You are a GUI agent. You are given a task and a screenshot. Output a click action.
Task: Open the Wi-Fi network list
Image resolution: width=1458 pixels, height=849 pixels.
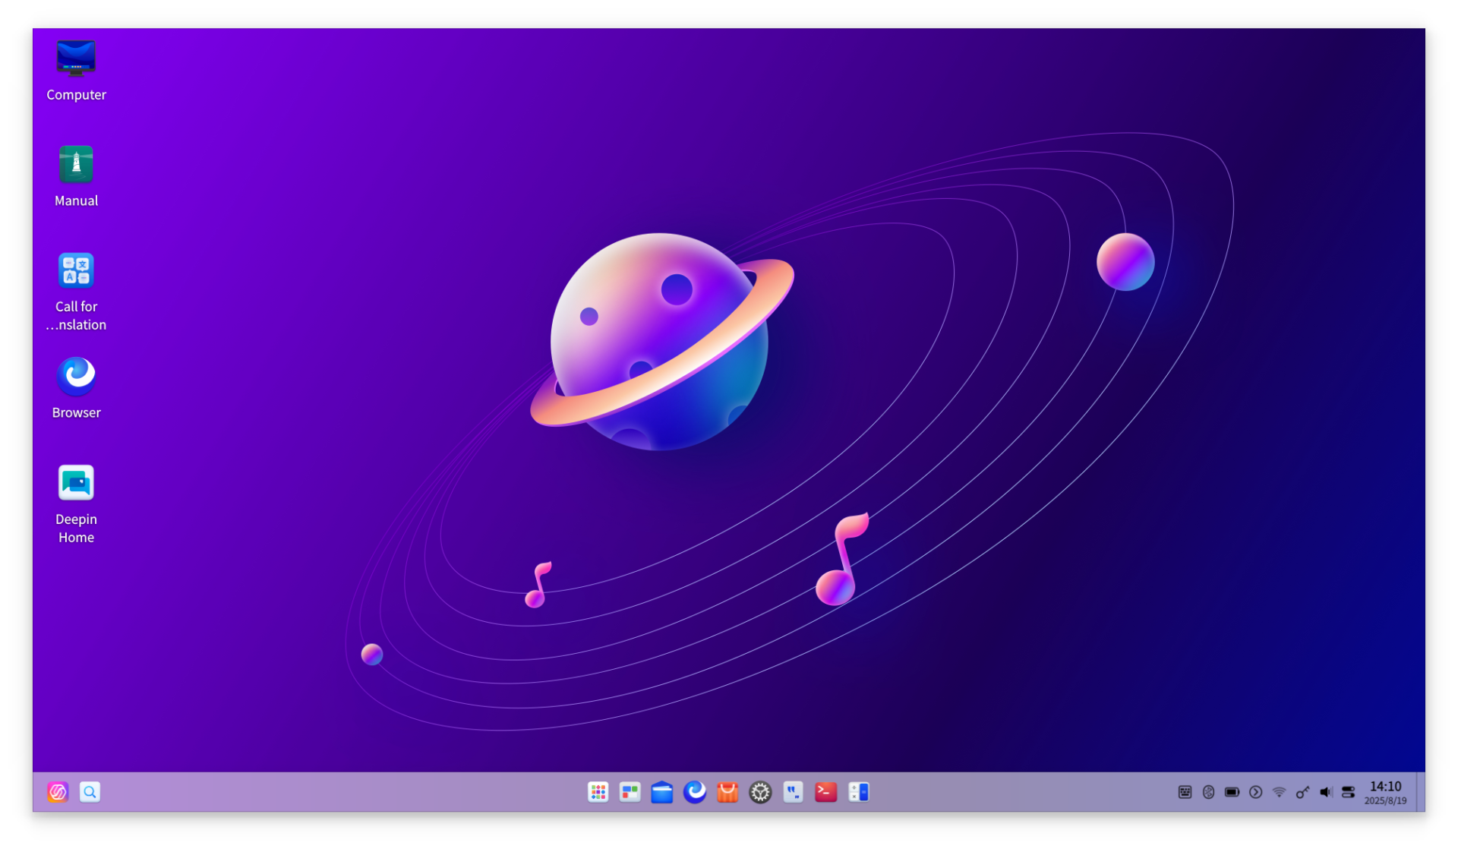click(x=1280, y=791)
